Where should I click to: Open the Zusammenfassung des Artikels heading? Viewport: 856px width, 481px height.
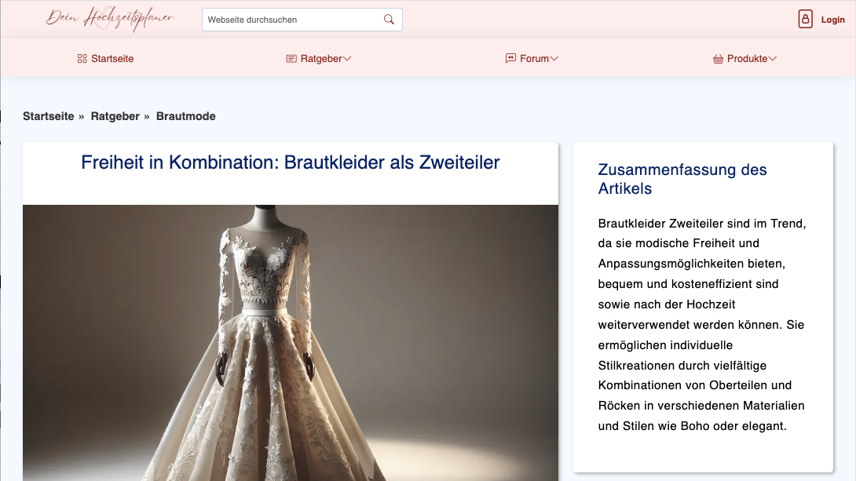coord(682,179)
